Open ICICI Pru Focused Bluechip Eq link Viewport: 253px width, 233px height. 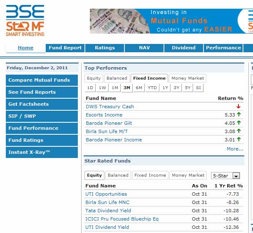[x=122, y=219]
